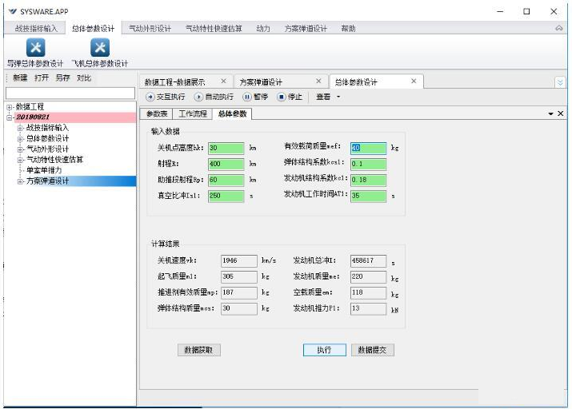Collapse the ribbon with the arrow

pyautogui.click(x=559, y=28)
